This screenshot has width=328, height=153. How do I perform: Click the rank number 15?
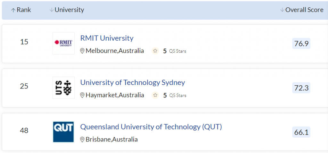pyautogui.click(x=24, y=42)
